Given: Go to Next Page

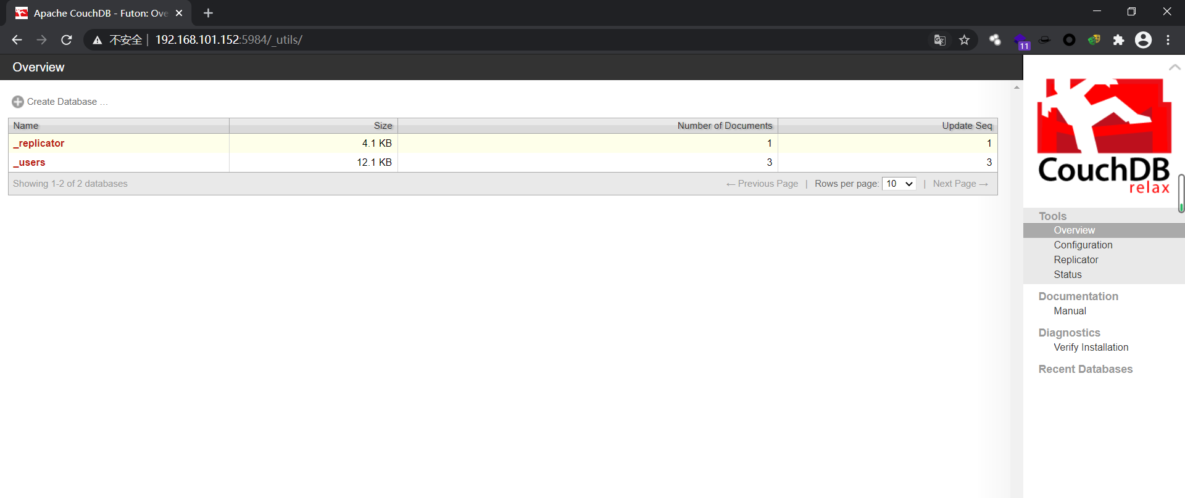Looking at the screenshot, I should (960, 184).
